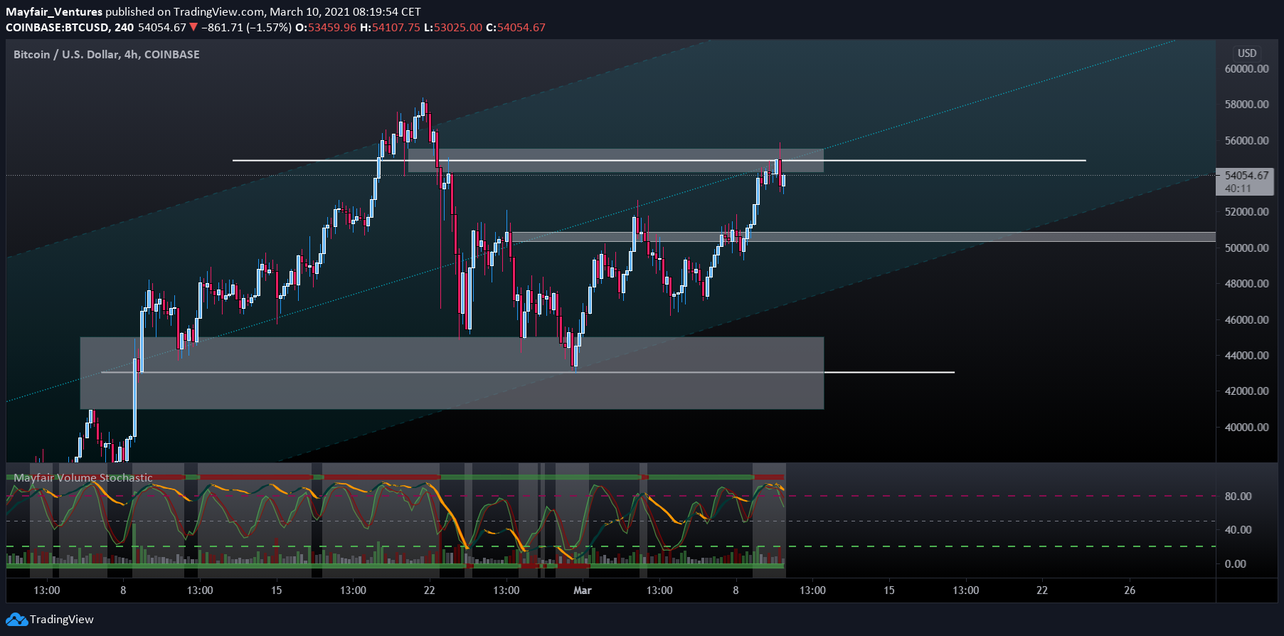The width and height of the screenshot is (1284, 636).
Task: Click the 48000.00 price axis label
Action: tap(1246, 284)
